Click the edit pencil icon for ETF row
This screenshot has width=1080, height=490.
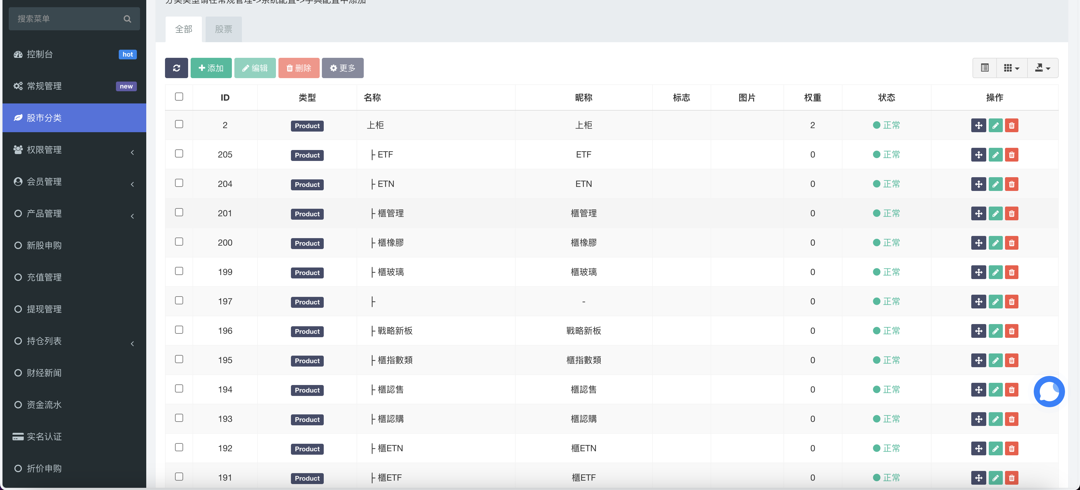coord(995,154)
